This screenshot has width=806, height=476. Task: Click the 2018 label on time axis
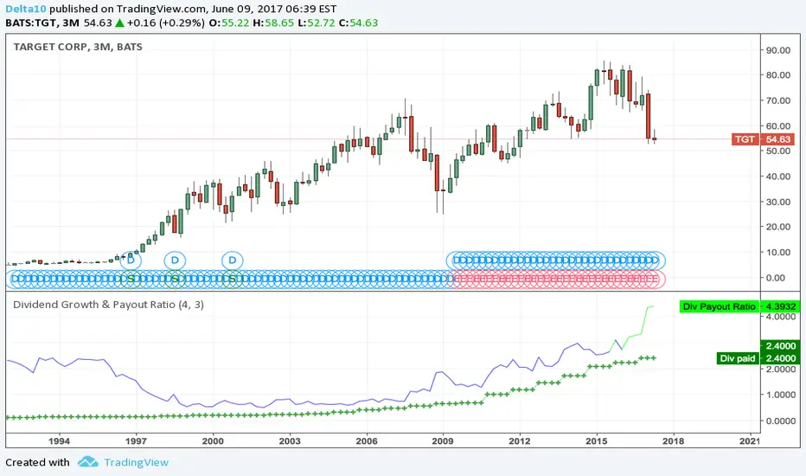tap(673, 441)
